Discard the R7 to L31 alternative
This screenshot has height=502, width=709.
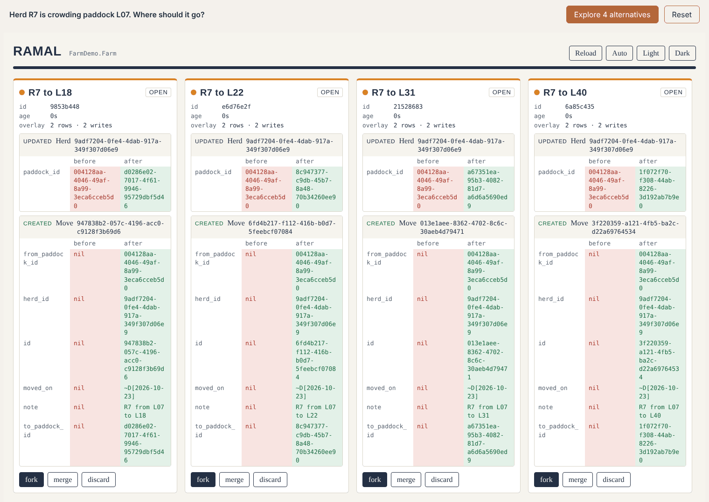click(442, 480)
